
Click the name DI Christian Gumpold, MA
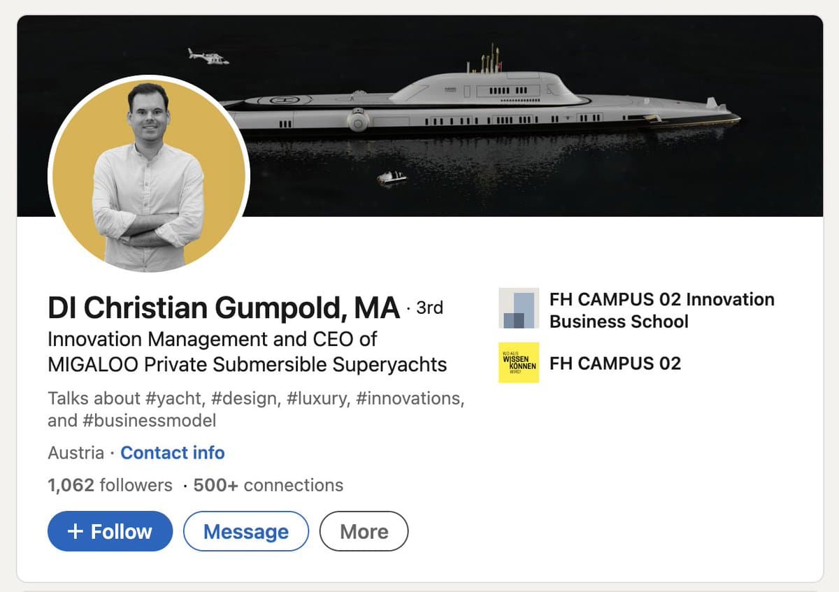tap(224, 308)
